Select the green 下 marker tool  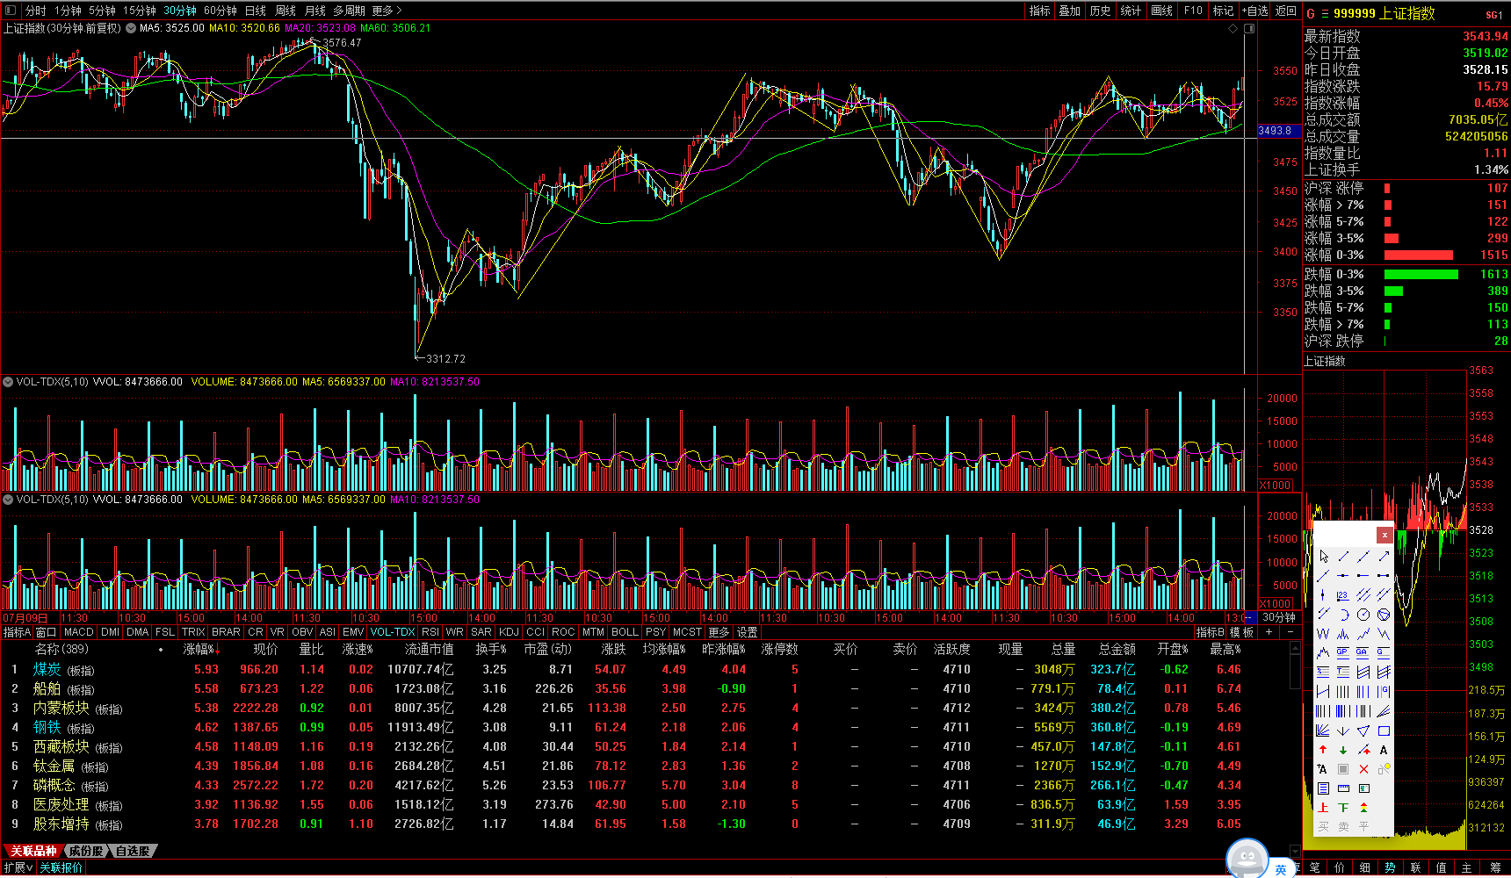[1343, 807]
